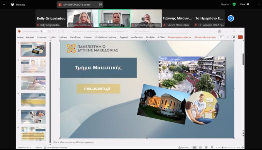Select Konstantinos Georgiou video tile

(146, 18)
